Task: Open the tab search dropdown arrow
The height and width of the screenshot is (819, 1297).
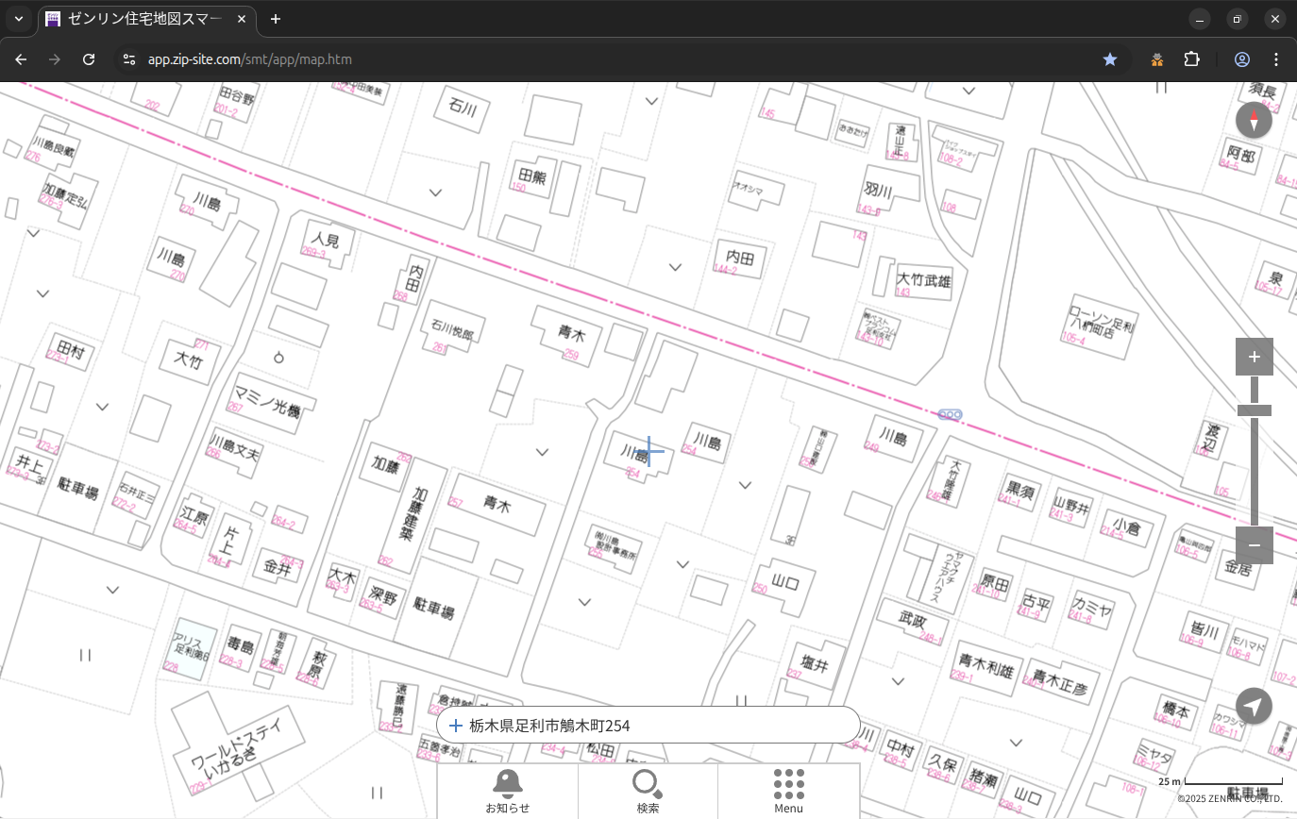Action: point(19,19)
